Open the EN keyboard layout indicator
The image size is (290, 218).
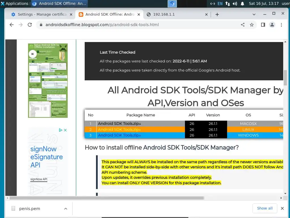[x=220, y=3]
